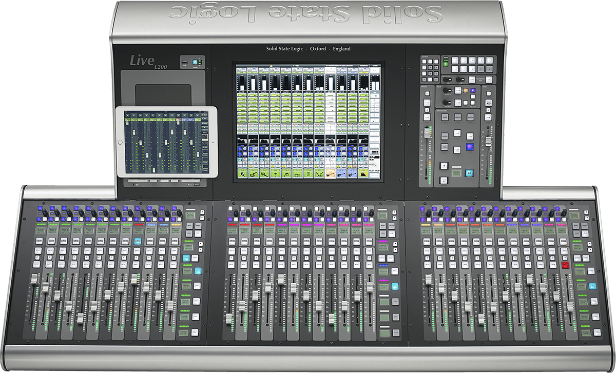The width and height of the screenshot is (616, 373).
Task: Hit the red lit MUTE button on right fader tile
Action: click(565, 265)
